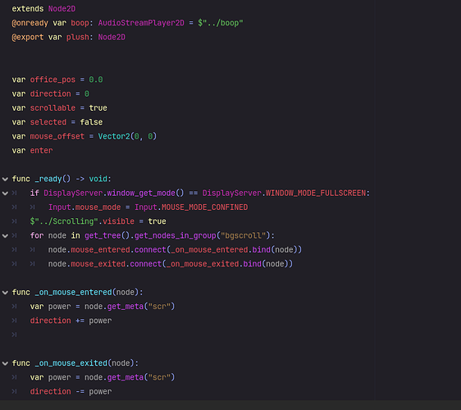Click the 0.0 value of office_pos

tap(96, 80)
